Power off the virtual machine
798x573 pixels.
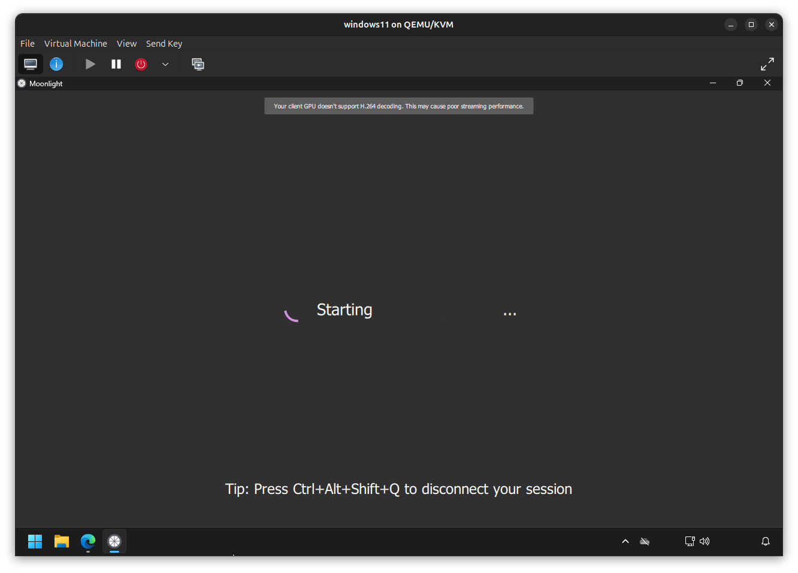coord(141,64)
